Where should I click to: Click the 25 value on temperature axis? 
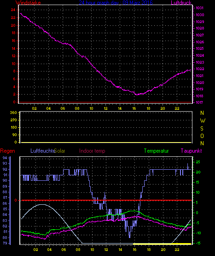coord(198,162)
